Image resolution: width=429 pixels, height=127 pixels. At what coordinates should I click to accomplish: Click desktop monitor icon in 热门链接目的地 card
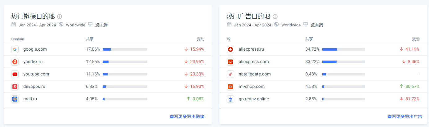[x=90, y=25]
